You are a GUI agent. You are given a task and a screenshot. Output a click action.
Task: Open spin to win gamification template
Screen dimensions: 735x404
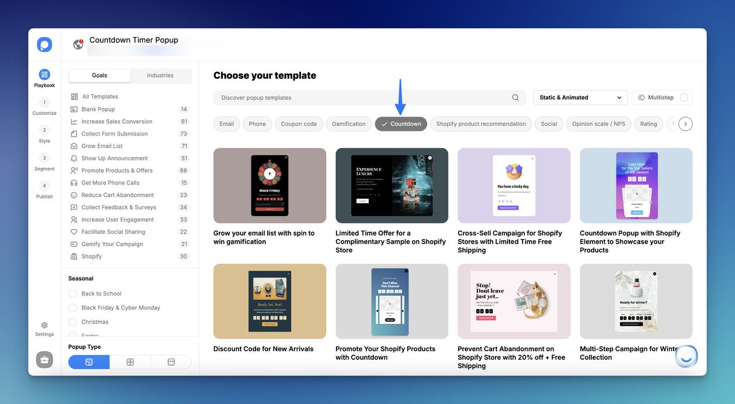(270, 186)
